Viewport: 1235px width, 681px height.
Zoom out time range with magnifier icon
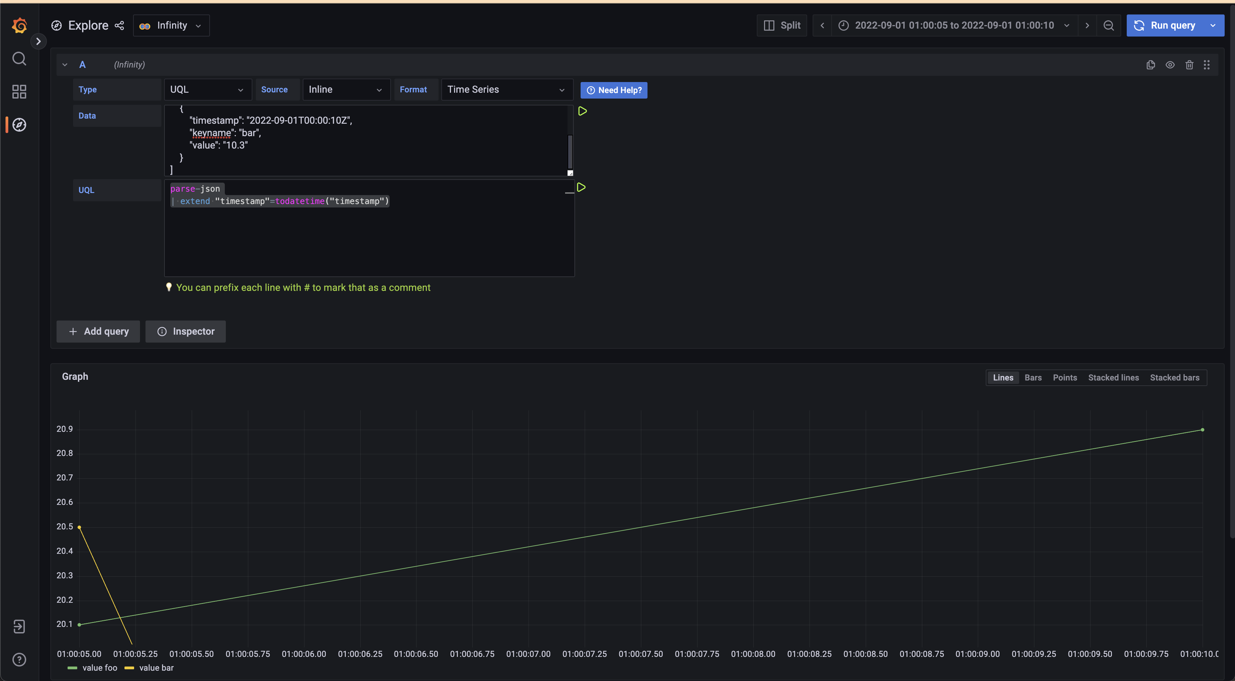1109,26
